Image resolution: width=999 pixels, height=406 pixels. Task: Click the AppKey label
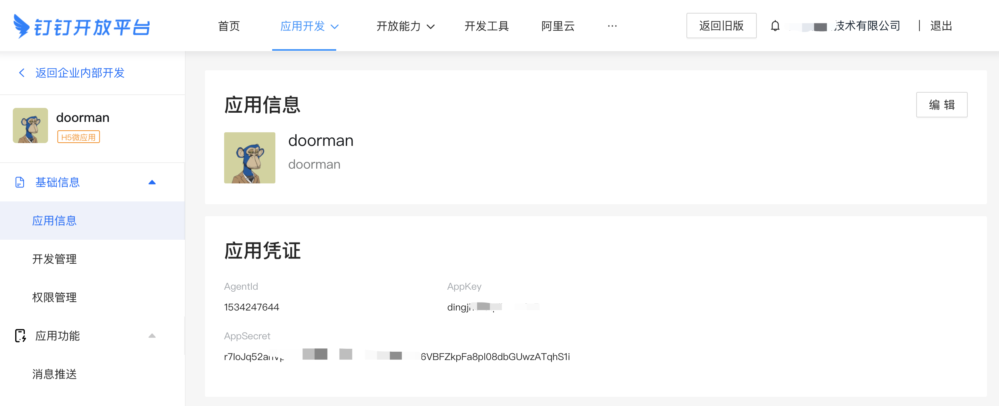click(x=464, y=287)
